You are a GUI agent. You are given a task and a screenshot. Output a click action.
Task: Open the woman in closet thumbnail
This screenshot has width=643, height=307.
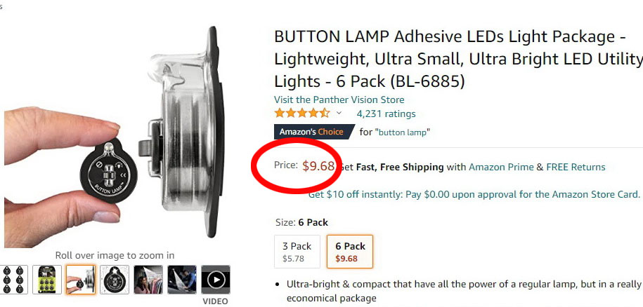point(148,280)
